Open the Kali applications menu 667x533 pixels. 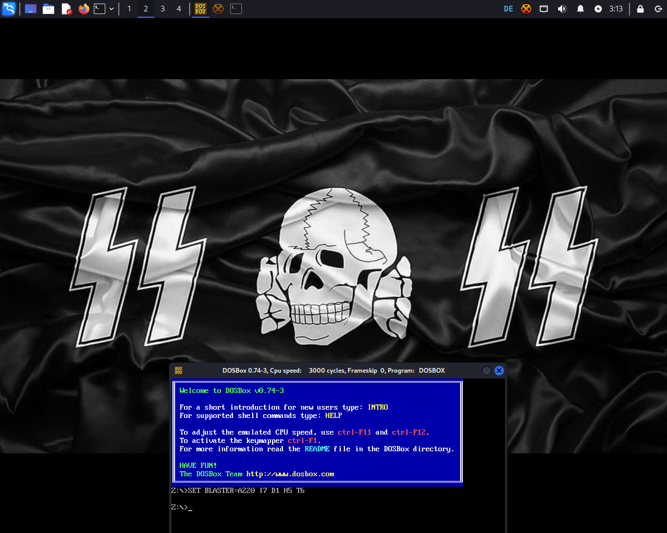pos(9,9)
